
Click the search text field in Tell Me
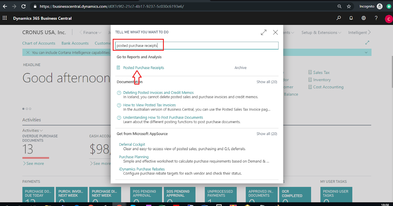[x=197, y=45]
